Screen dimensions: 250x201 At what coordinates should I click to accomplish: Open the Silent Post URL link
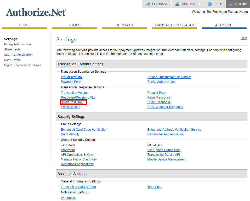click(72, 102)
